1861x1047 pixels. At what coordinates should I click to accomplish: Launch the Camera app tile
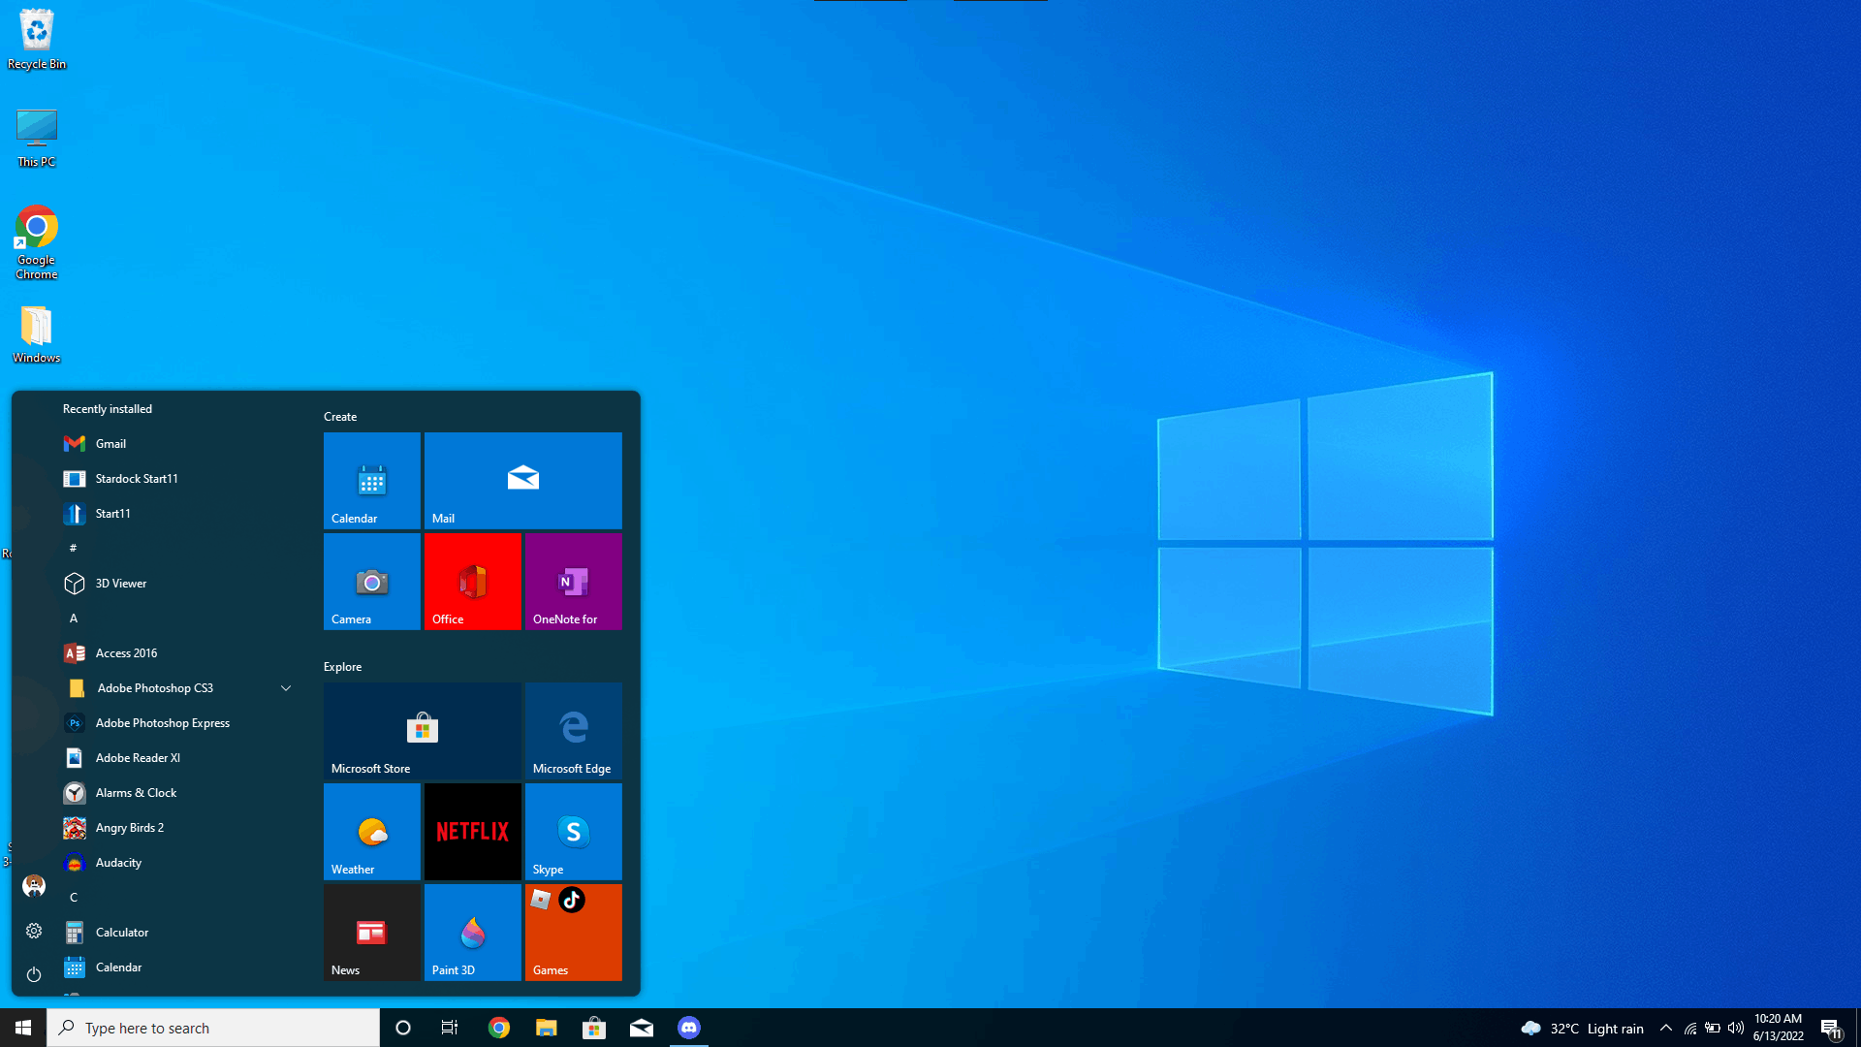(370, 582)
